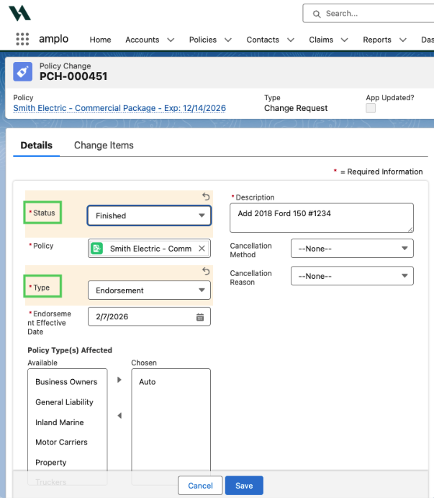Switch to the Change Items tab
The width and height of the screenshot is (434, 498).
pyautogui.click(x=104, y=146)
